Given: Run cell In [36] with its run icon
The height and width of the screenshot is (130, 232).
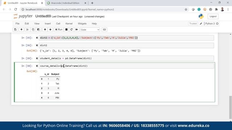Looking at the screenshot, I should tap(37, 45).
